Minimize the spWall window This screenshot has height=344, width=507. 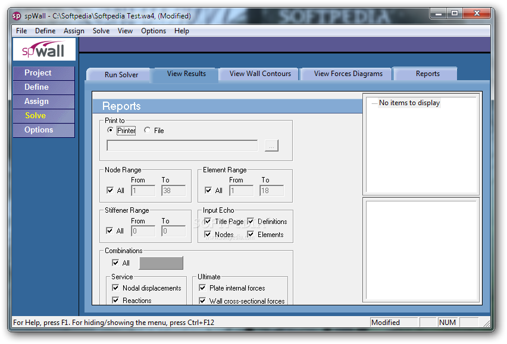point(439,14)
